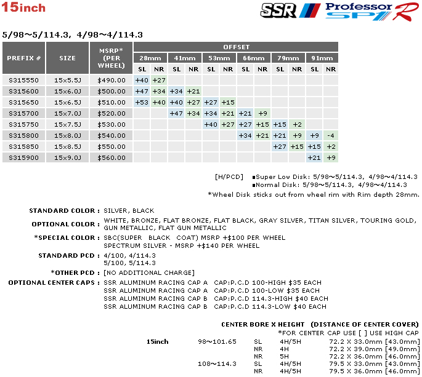Click the +21 offset in S315900 row
Viewport: 422px width, 377px height.
pos(314,157)
